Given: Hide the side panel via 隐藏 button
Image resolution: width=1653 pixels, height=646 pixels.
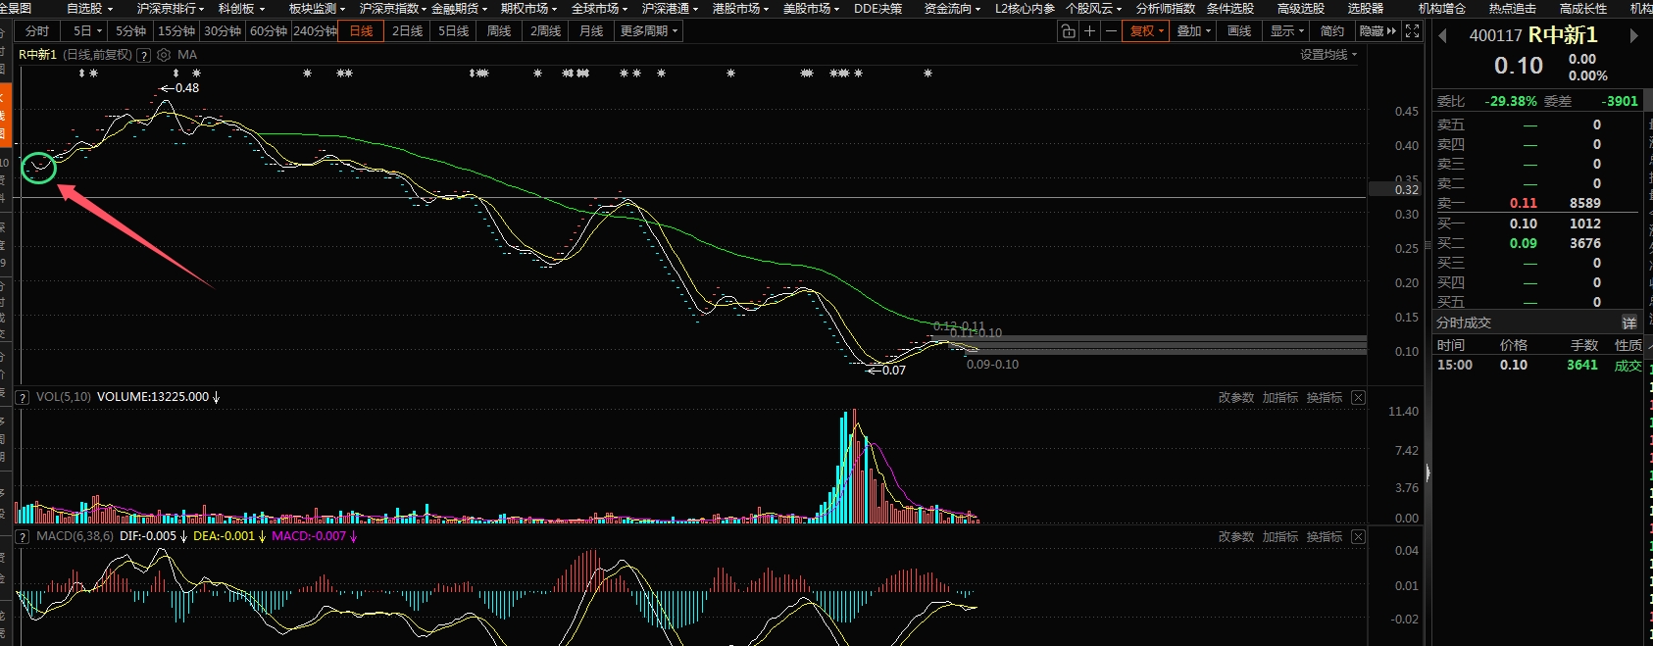Looking at the screenshot, I should 1377,31.
